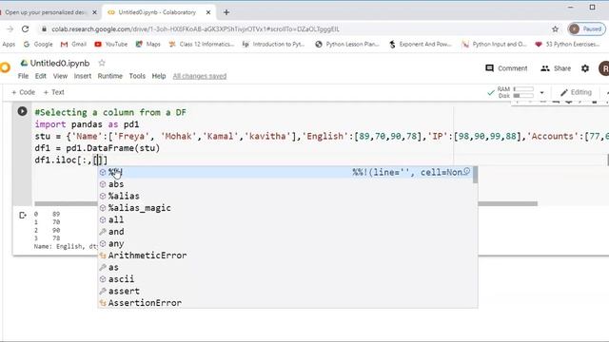609x342 pixels.
Task: Click the All changes saved link
Action: click(x=200, y=76)
